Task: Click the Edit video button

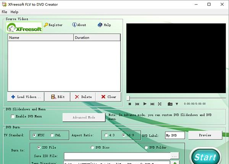Action: 57,97
